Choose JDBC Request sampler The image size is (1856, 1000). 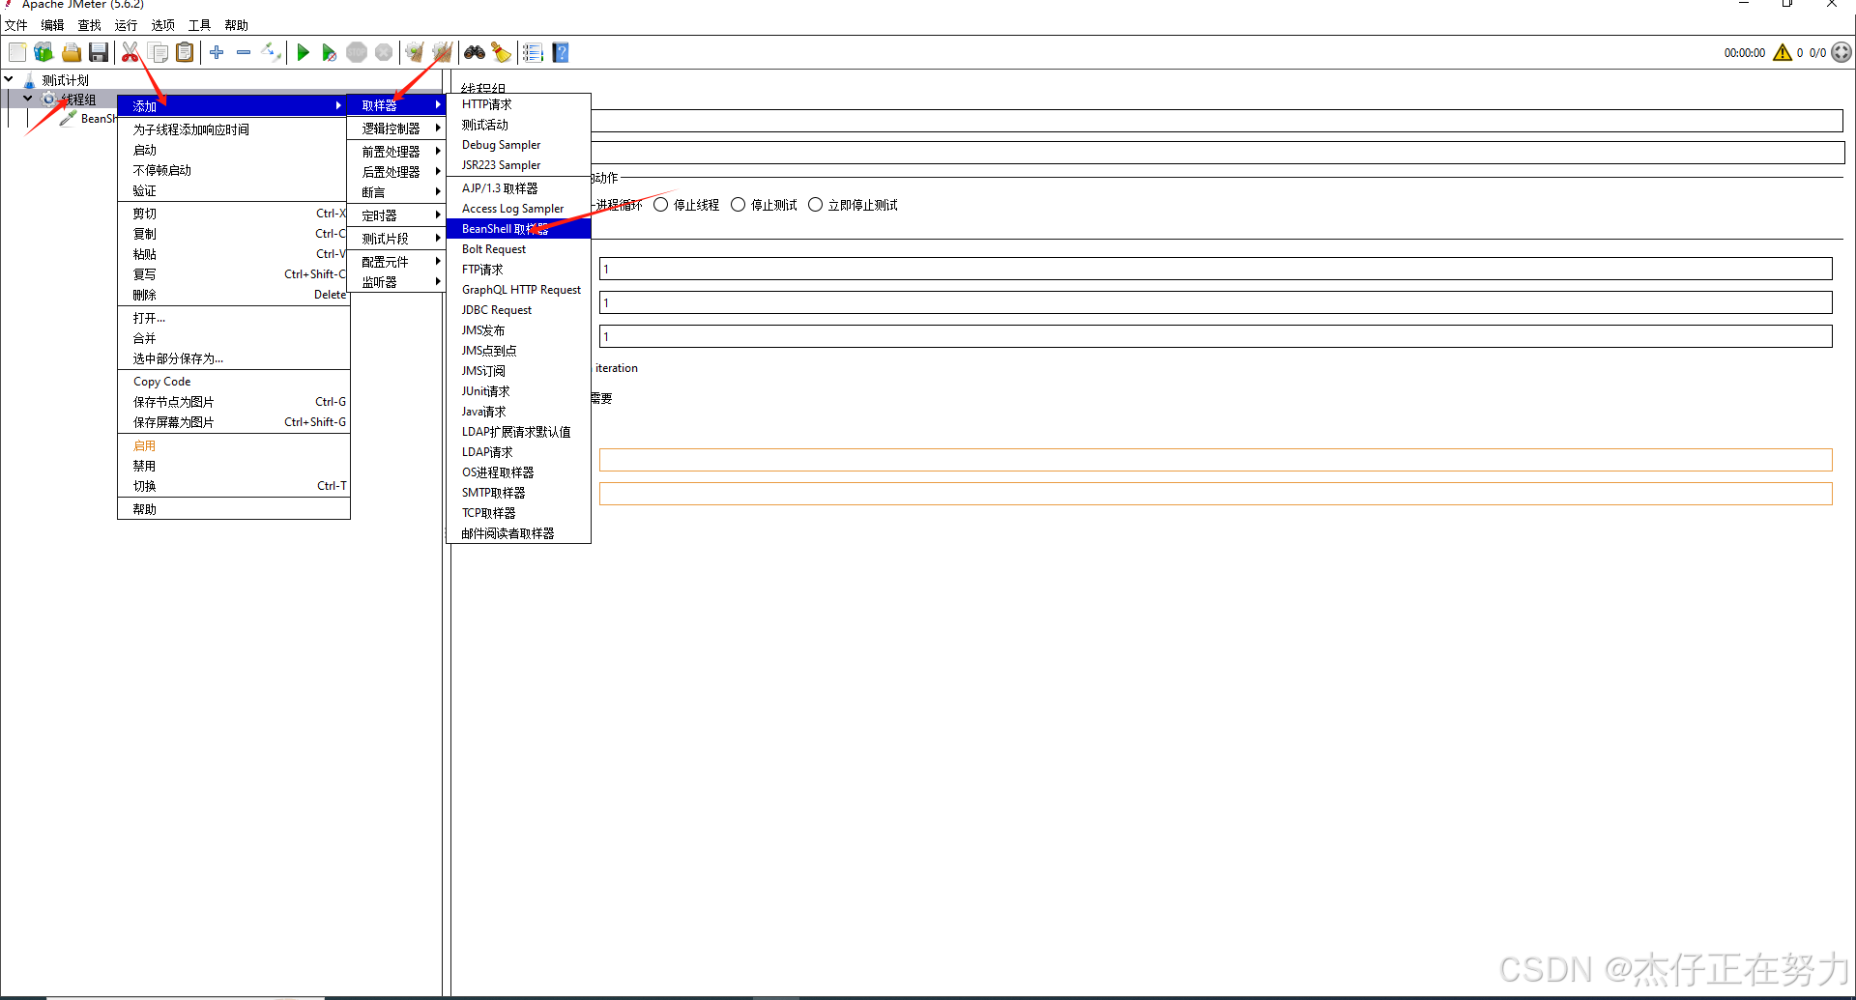(x=519, y=310)
